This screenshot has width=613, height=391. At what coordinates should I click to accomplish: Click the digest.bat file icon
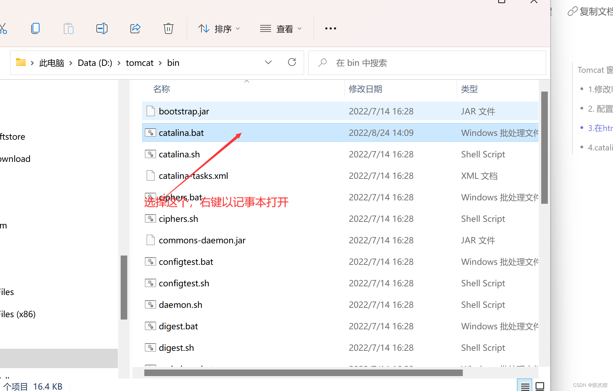coord(150,326)
